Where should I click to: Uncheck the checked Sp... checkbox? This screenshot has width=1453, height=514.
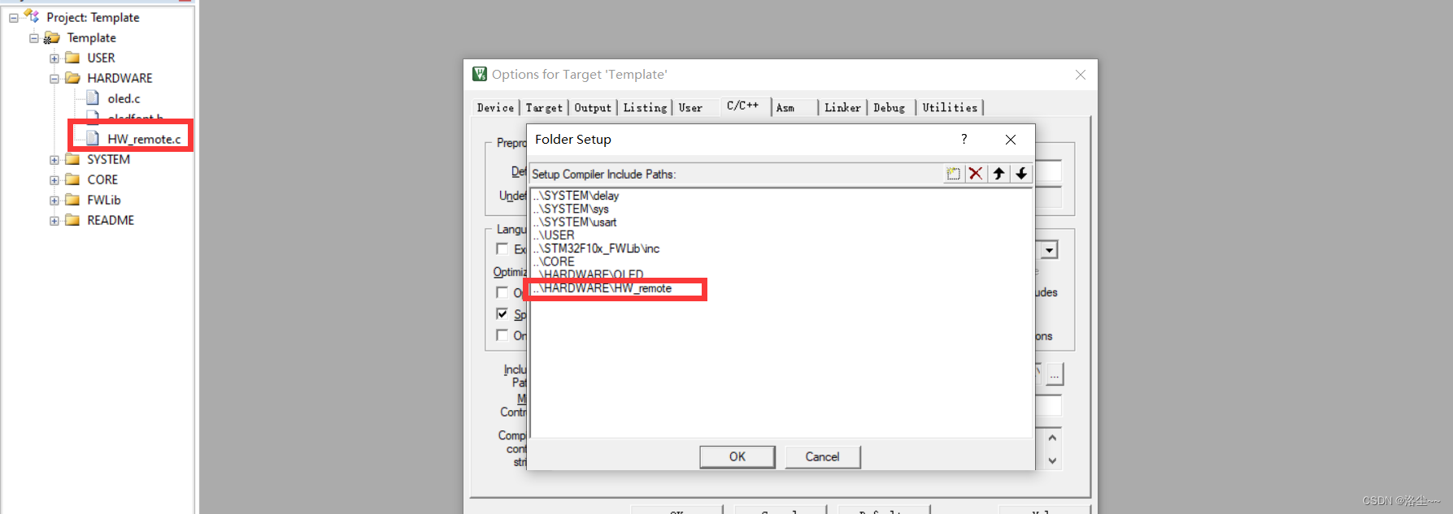[502, 313]
